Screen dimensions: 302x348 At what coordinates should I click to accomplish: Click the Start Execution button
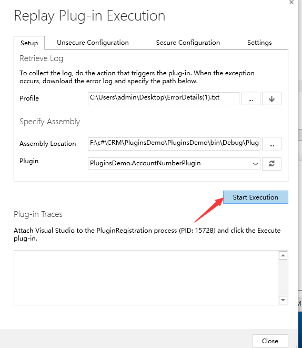click(255, 197)
